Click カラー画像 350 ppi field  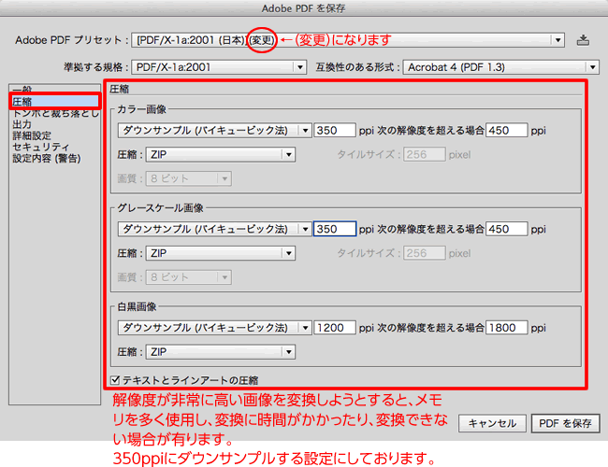pos(335,131)
